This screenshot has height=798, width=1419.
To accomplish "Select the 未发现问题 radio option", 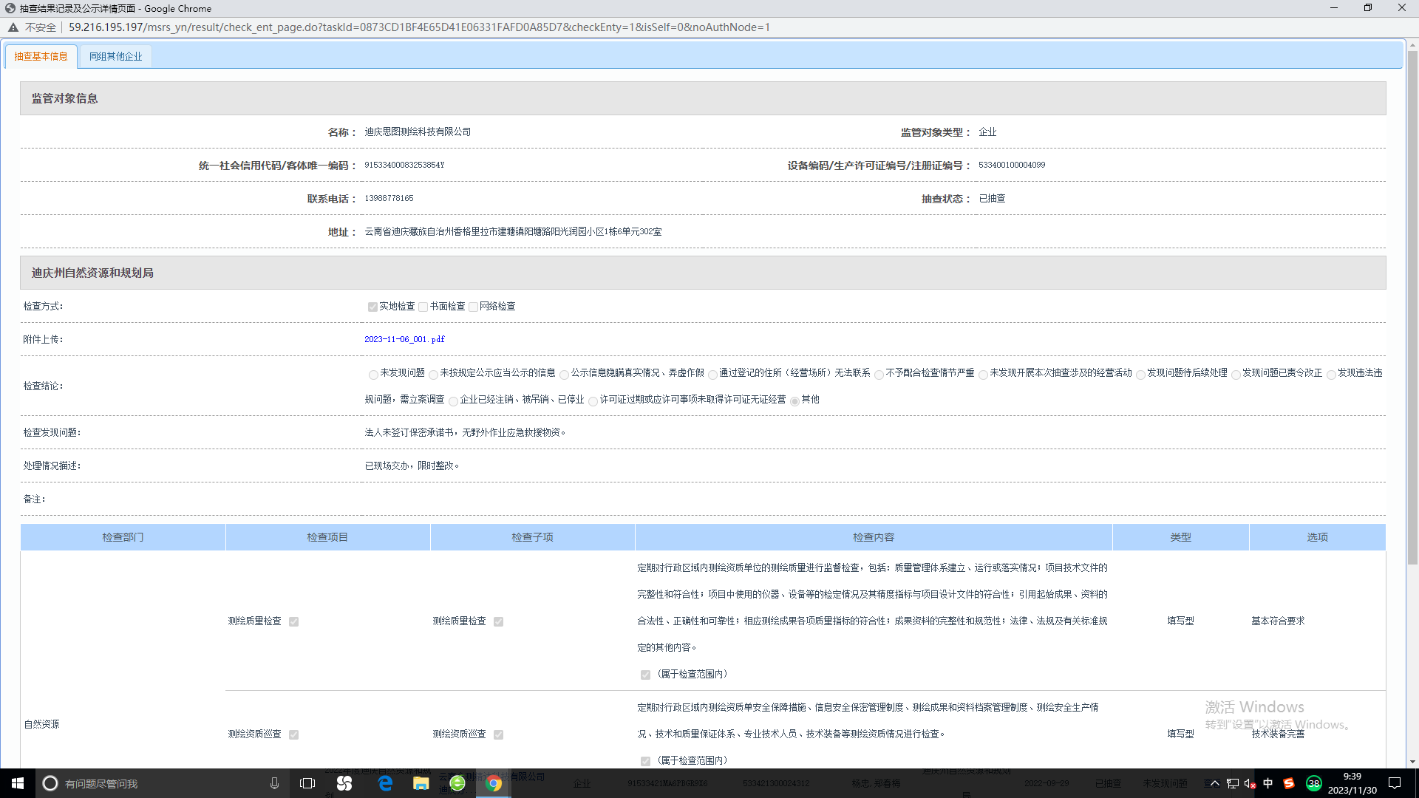I will [373, 374].
